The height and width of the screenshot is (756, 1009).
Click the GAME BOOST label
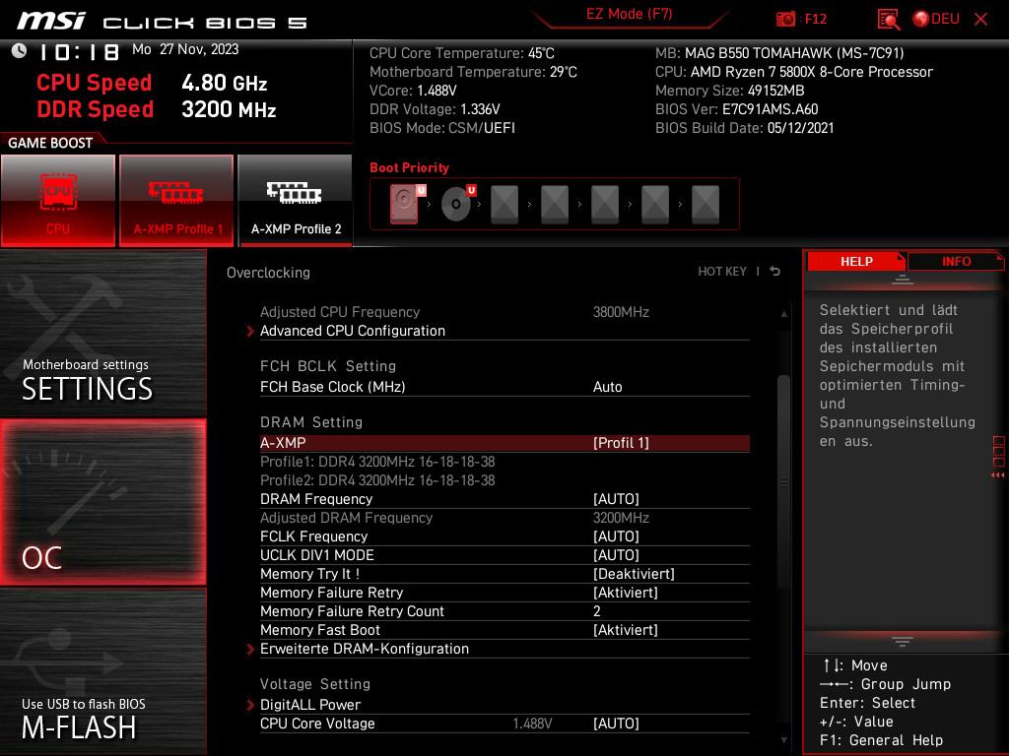[50, 143]
